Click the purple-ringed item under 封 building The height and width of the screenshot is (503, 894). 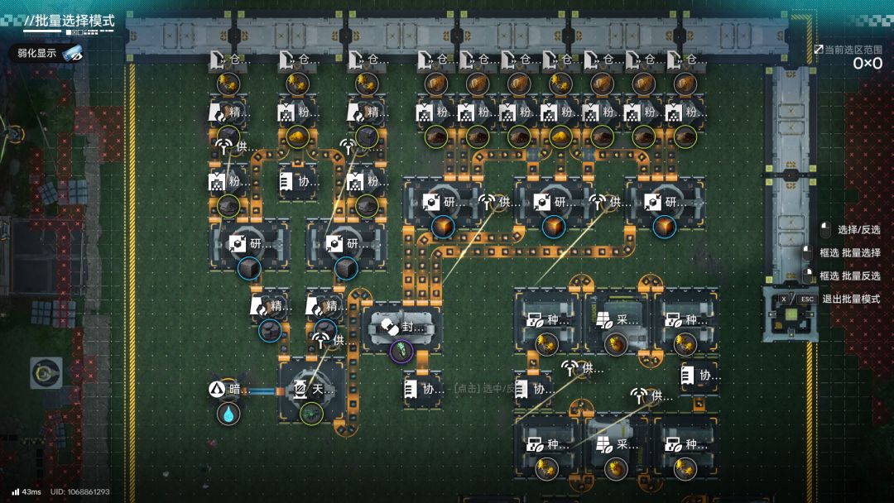coord(401,351)
